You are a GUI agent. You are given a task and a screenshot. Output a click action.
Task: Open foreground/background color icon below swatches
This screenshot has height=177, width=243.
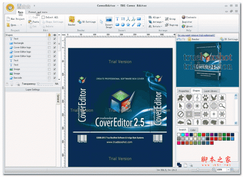click(x=179, y=165)
